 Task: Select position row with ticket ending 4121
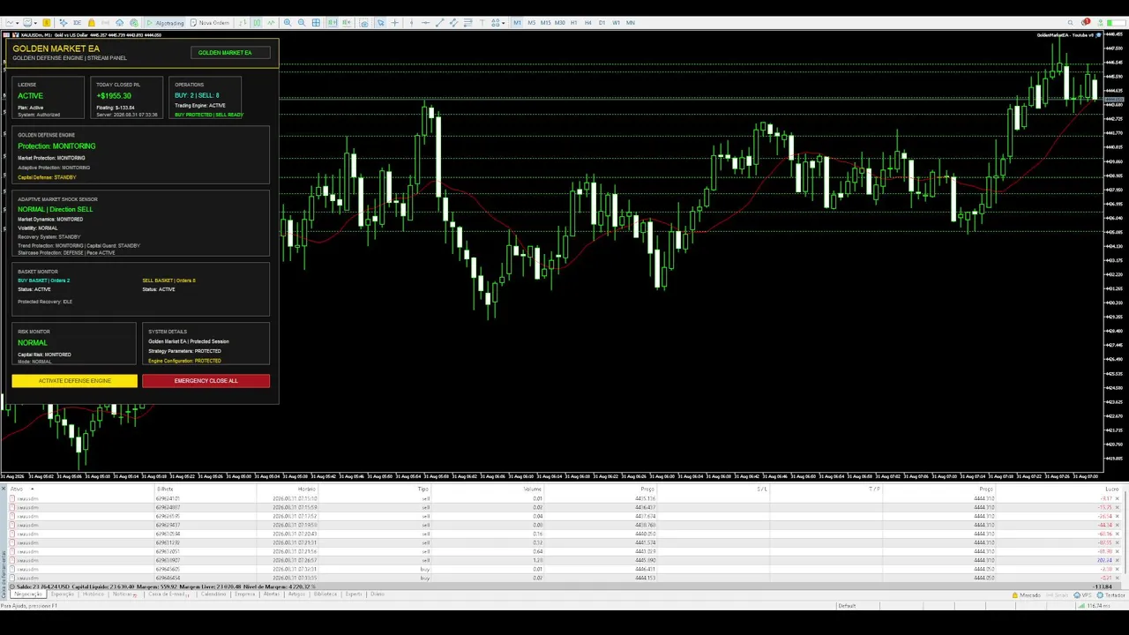pos(564,498)
